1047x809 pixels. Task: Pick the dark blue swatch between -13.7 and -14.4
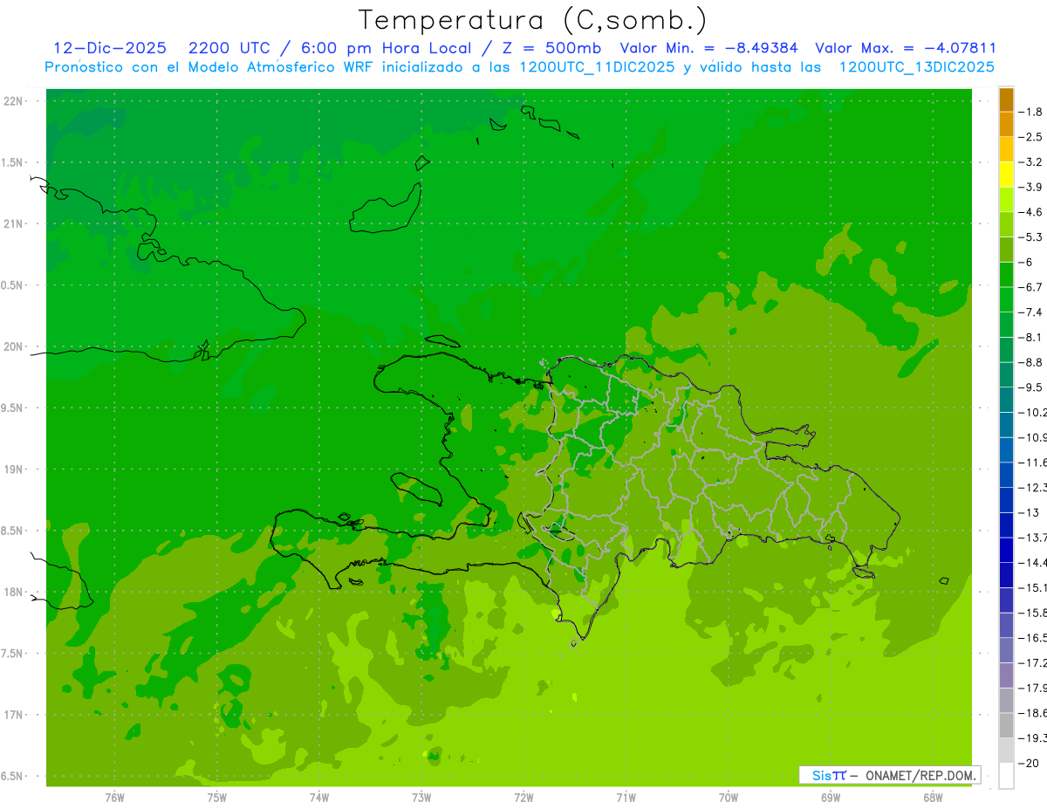coord(1007,550)
